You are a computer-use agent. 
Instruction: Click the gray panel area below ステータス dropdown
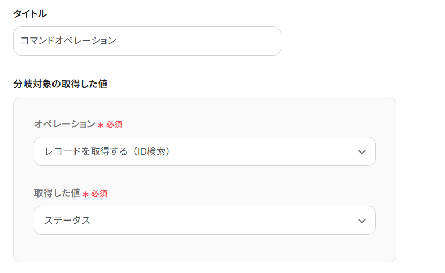[x=205, y=248]
